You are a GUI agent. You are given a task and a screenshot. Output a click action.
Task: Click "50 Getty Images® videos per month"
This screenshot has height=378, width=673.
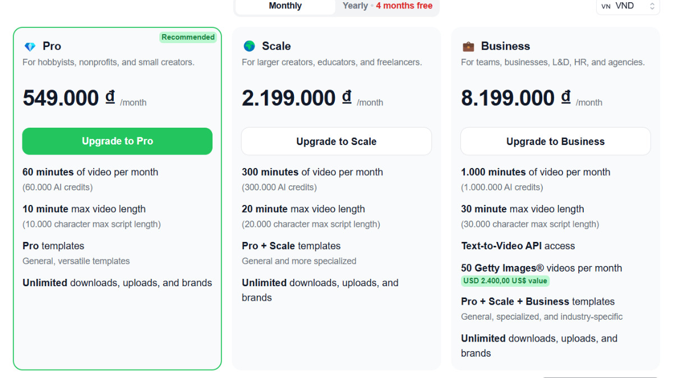point(542,268)
